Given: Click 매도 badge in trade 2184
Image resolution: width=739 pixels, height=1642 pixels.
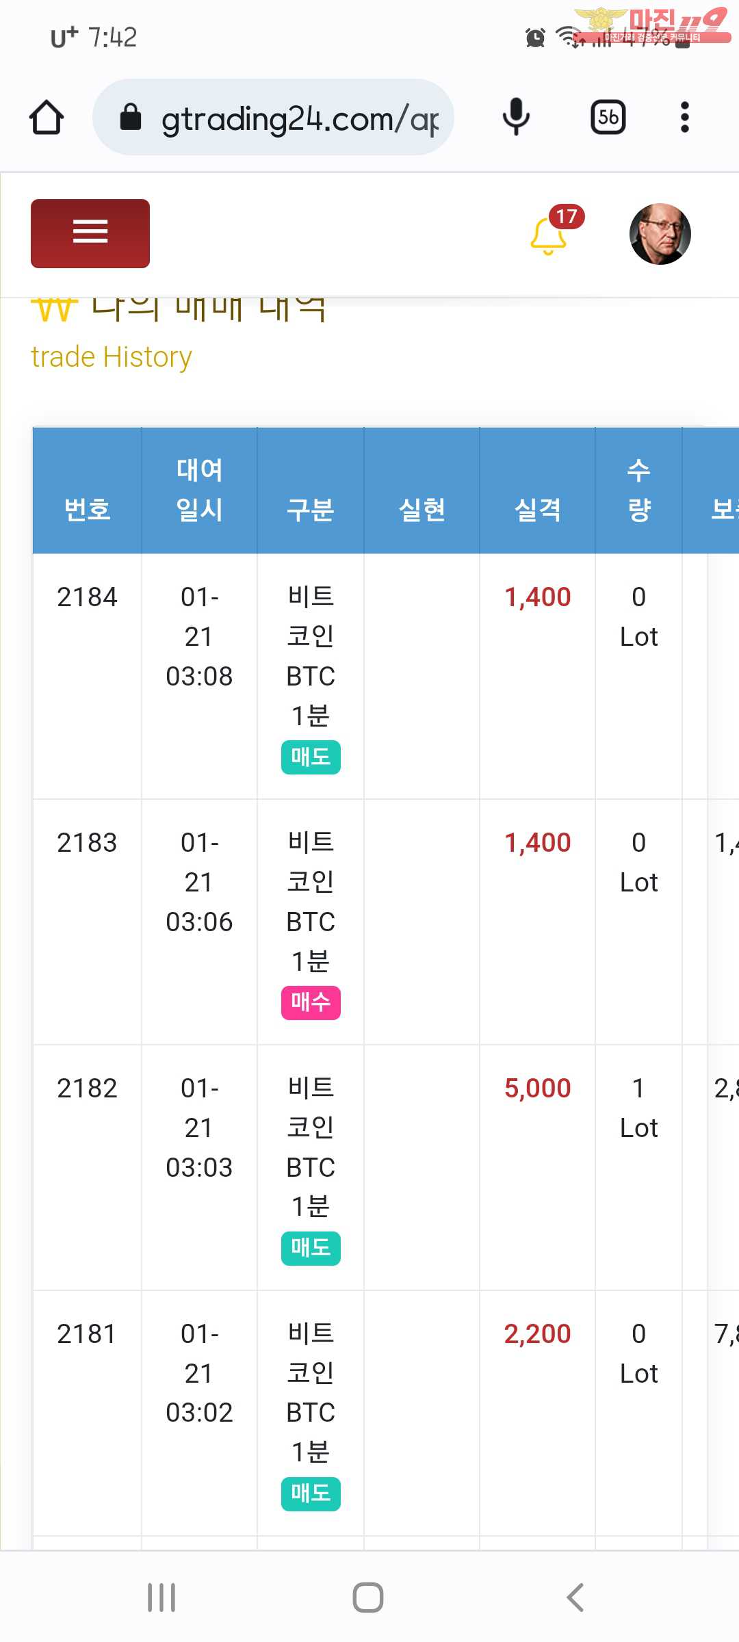Looking at the screenshot, I should click(x=311, y=757).
